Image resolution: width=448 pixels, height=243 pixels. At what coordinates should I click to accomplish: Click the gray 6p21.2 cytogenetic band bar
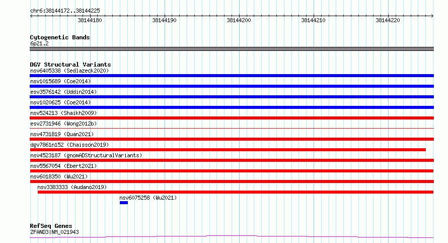tap(232, 49)
